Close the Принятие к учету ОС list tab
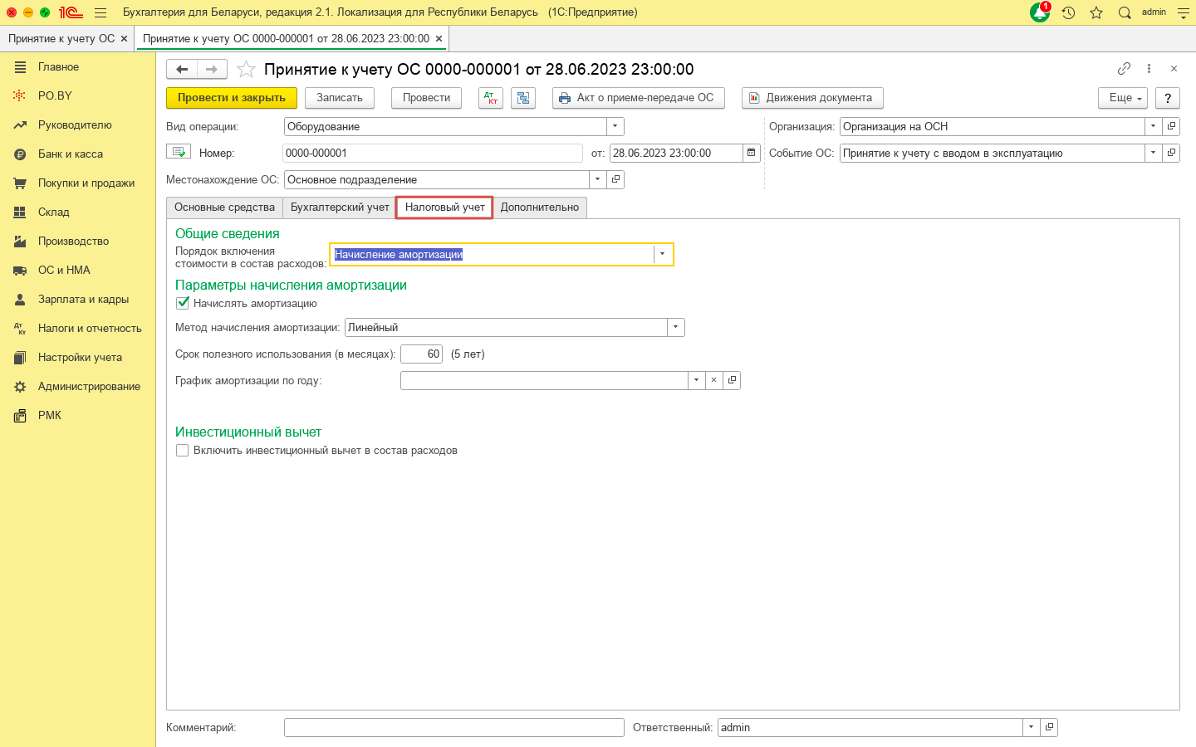 125,39
